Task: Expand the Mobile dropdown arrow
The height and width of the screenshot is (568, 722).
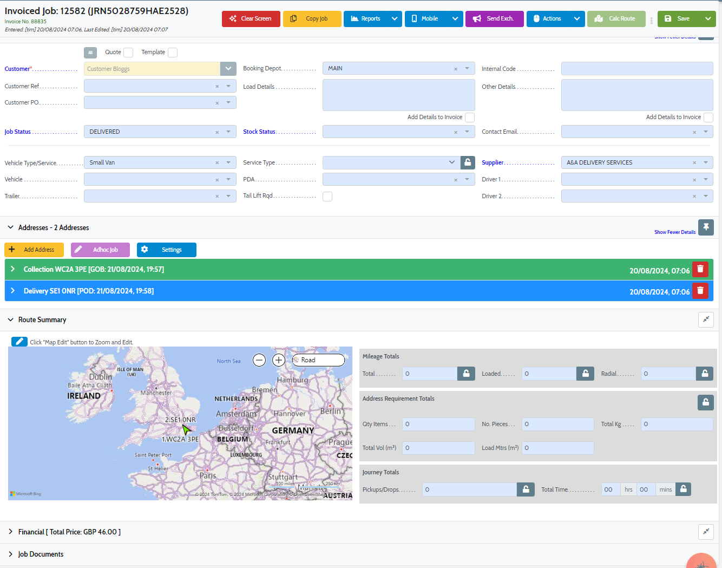Action: coord(456,18)
